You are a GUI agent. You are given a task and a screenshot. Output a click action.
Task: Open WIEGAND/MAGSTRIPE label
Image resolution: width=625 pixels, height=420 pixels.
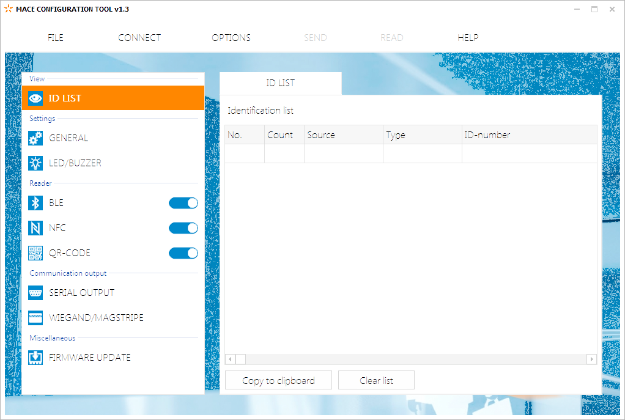click(96, 318)
